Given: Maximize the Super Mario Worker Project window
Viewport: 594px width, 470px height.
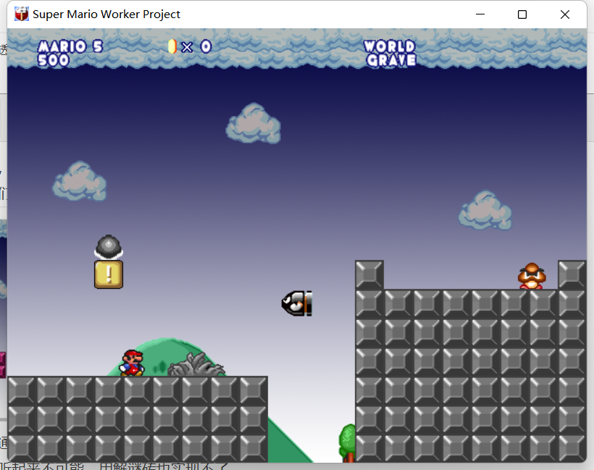Looking at the screenshot, I should (522, 14).
